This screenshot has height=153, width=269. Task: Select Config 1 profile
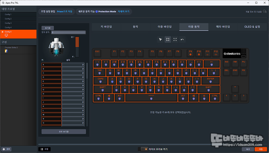18,15
